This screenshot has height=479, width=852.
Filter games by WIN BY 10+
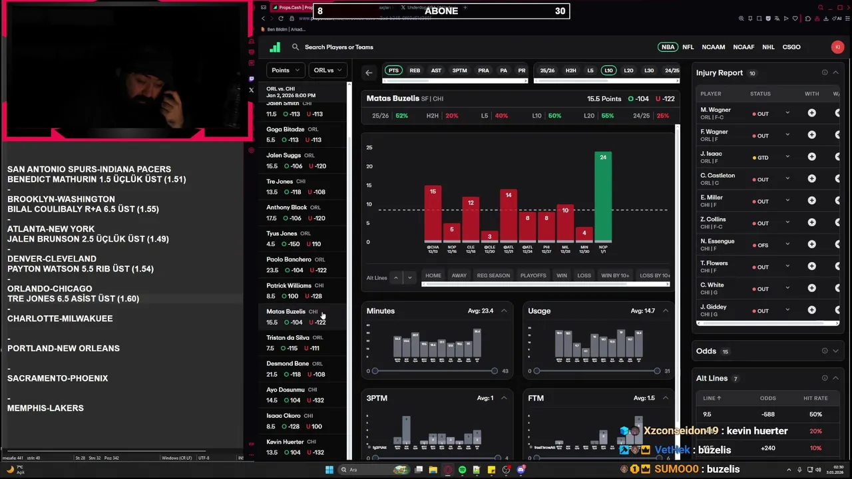point(615,275)
